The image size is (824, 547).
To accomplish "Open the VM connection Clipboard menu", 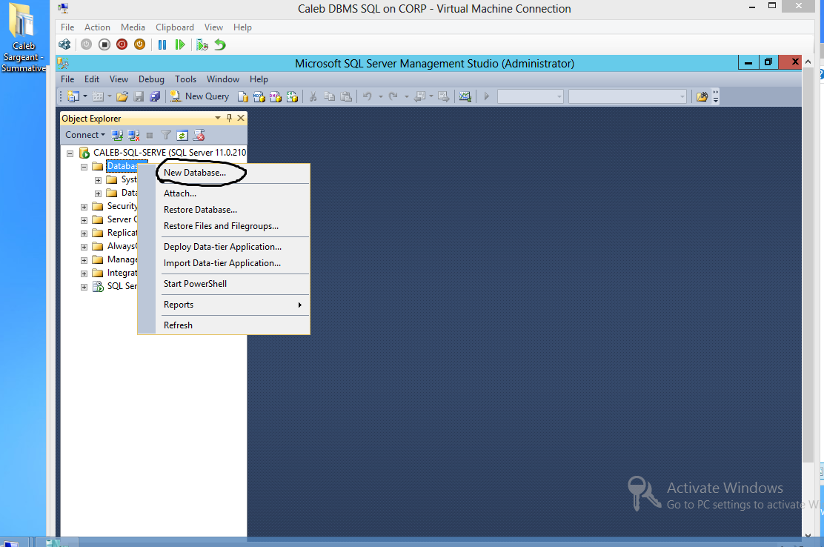I will tap(174, 27).
